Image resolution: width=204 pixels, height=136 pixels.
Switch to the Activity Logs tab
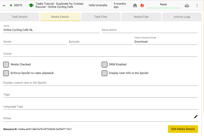pyautogui.click(x=182, y=17)
